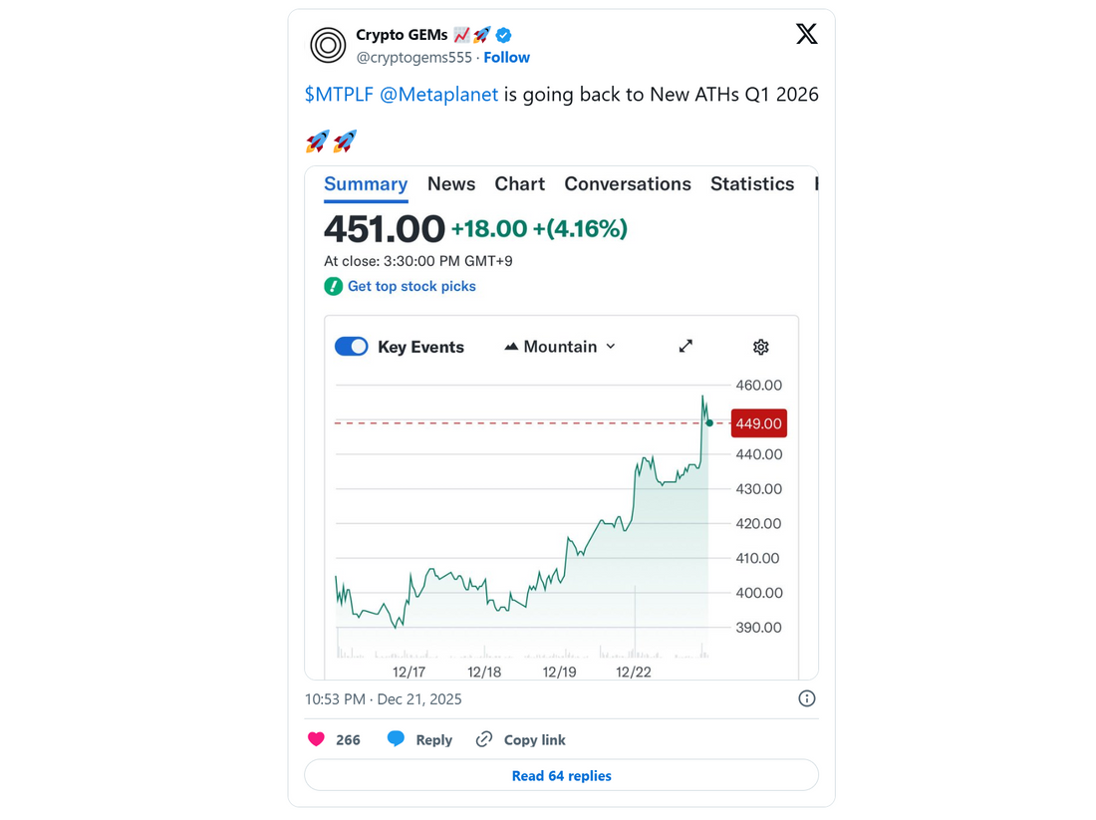The image size is (1096, 820).
Task: Click the chart fullscreen expand icon
Action: [685, 346]
